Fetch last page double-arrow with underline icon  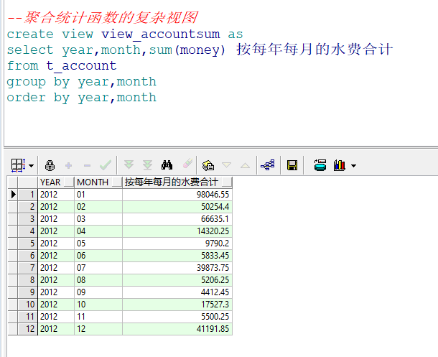pyautogui.click(x=147, y=165)
